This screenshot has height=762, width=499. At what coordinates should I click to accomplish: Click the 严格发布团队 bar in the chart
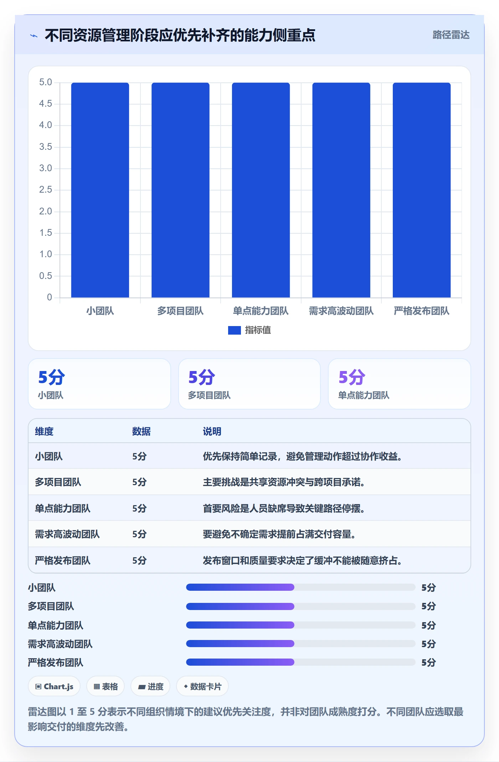coord(422,190)
